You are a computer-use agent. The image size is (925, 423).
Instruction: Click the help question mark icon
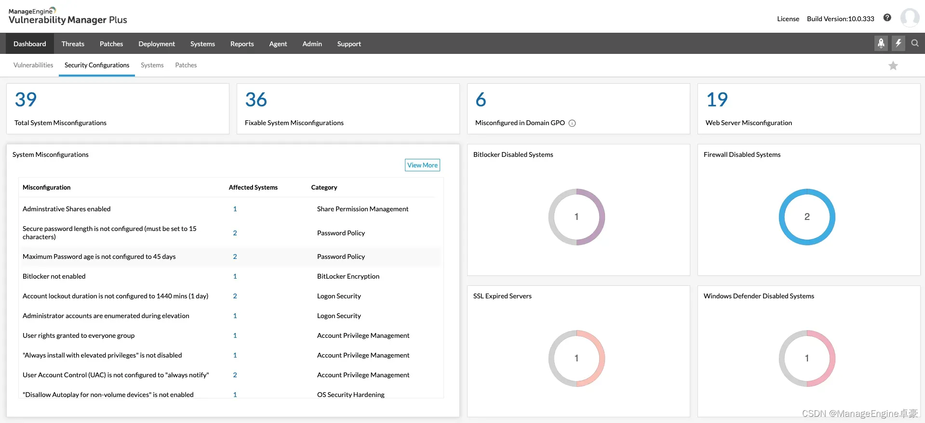[x=887, y=18]
